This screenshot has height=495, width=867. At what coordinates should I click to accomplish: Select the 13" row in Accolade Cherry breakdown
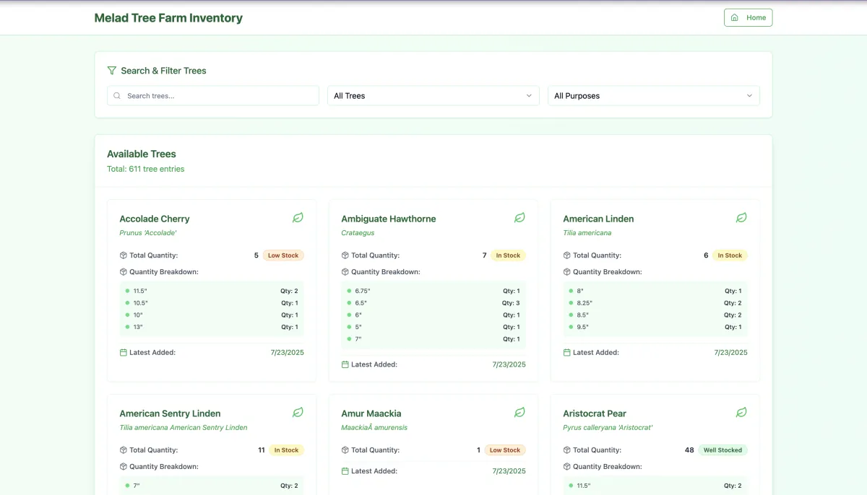click(212, 327)
